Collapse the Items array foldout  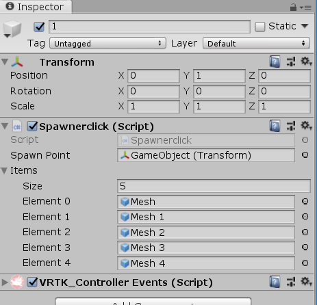[x=4, y=170]
